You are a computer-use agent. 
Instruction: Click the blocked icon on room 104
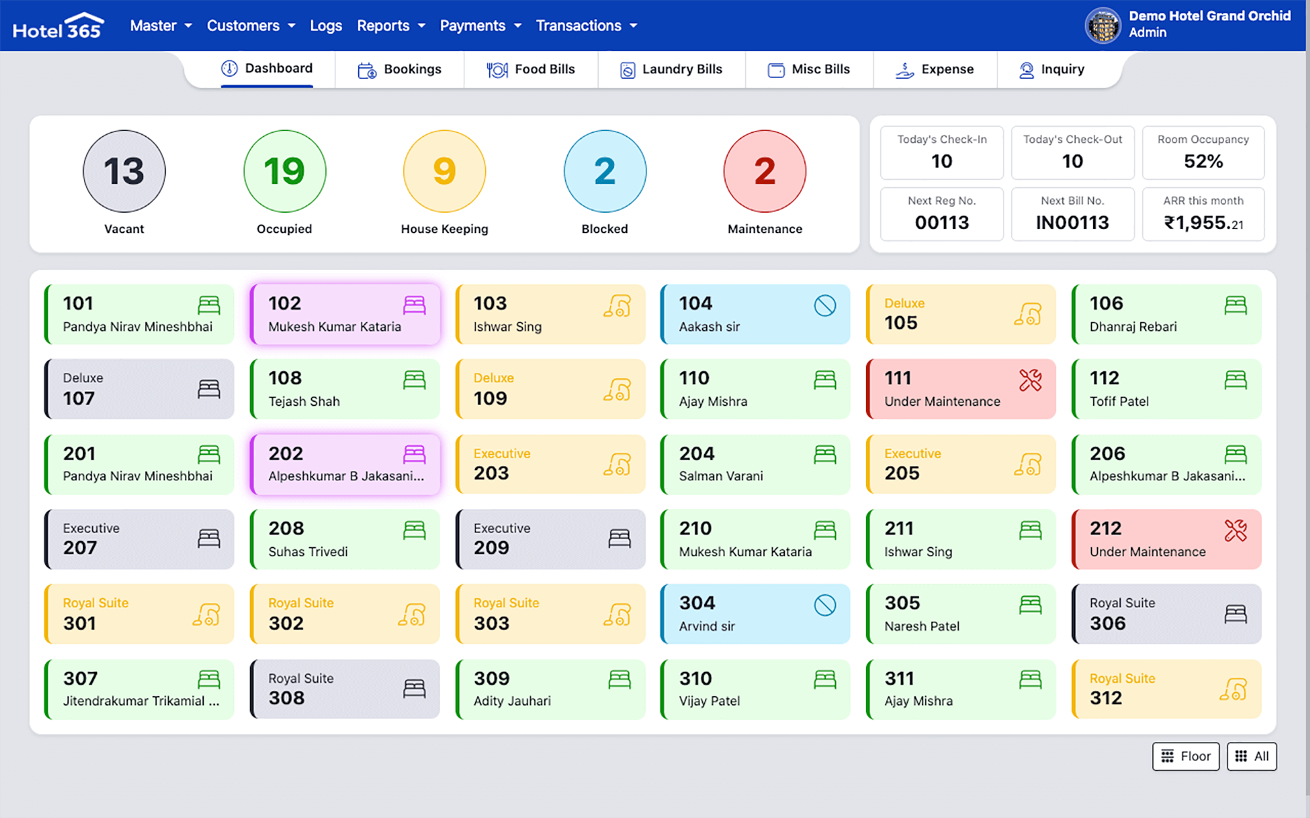pos(825,306)
